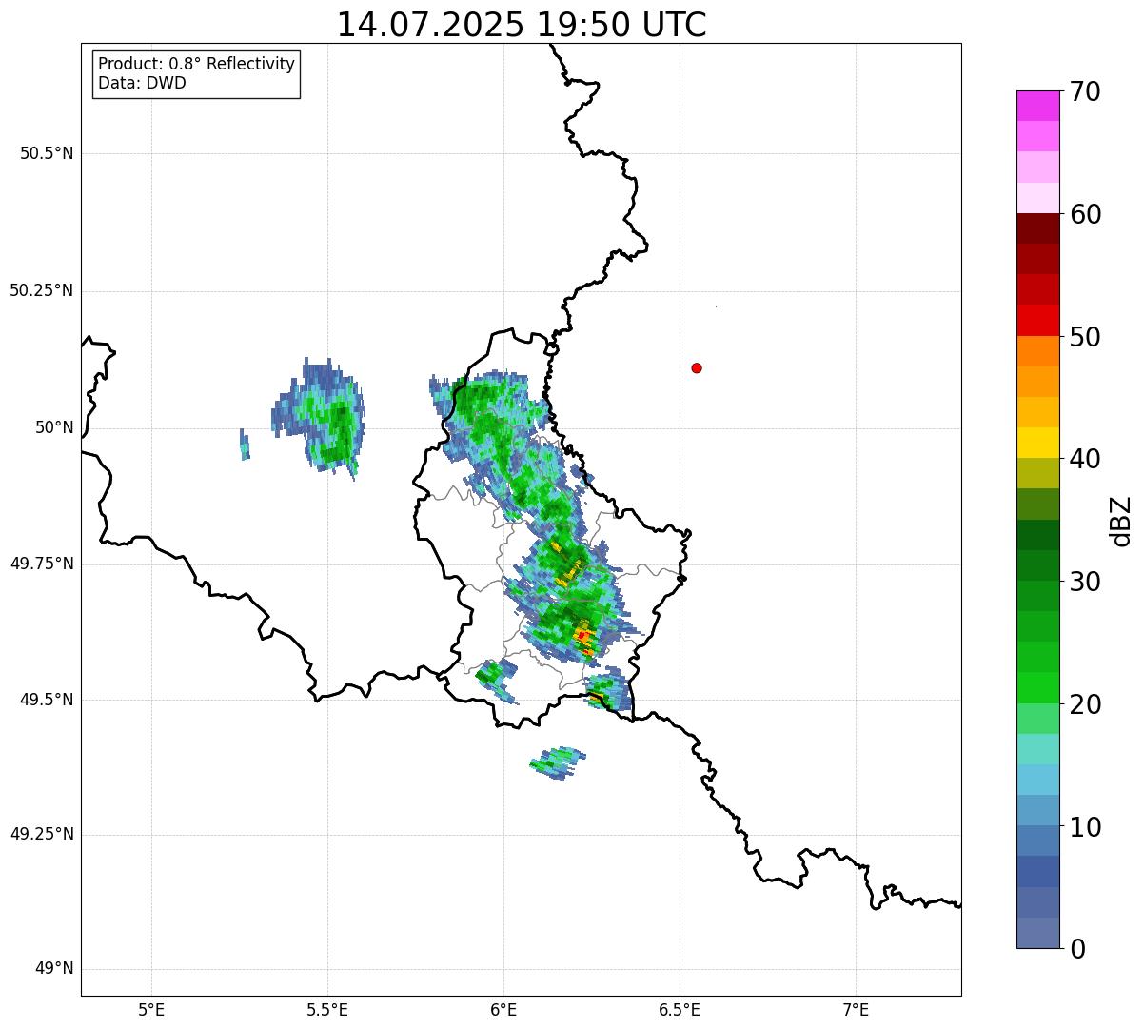This screenshot has height=1029, width=1144.
Task: Click the "dBZ" colorbar label
Action: (x=1121, y=521)
